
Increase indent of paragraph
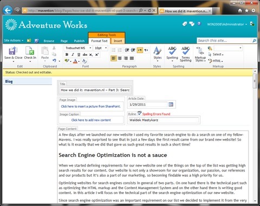click(x=133, y=50)
